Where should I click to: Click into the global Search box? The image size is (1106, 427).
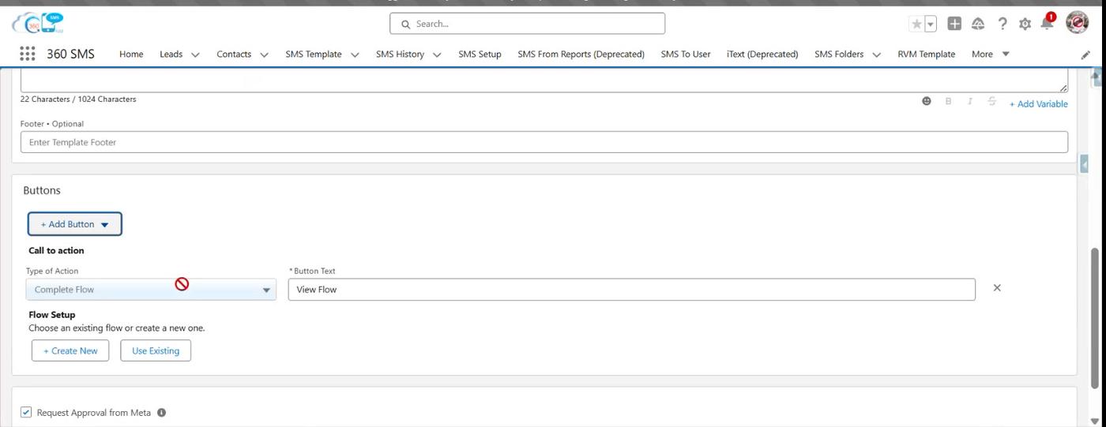point(527,24)
